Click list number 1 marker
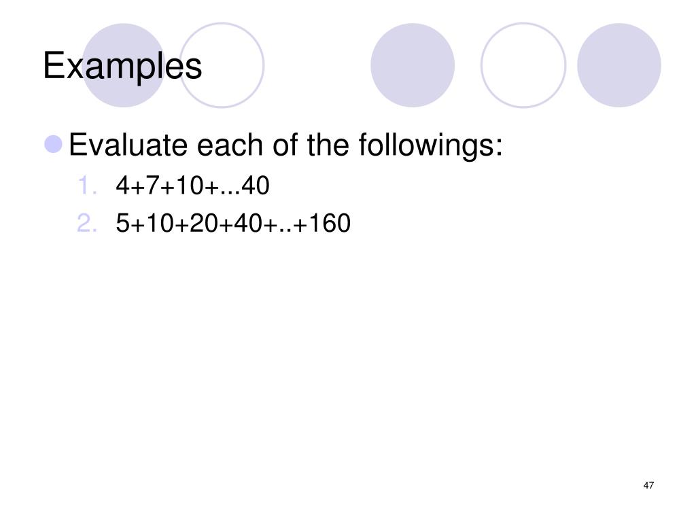The image size is (696, 522). click(x=87, y=185)
